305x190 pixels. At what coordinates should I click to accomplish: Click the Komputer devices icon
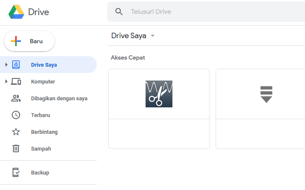click(16, 81)
